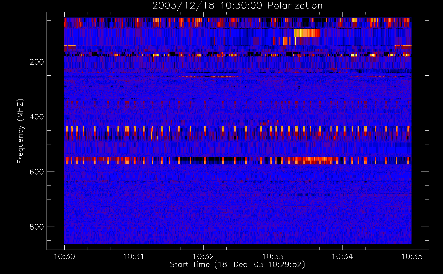Click the plot title '2003/12/18 10:30:00 Polarization'
Image resolution: width=443 pixels, height=274 pixels.
coord(237,5)
